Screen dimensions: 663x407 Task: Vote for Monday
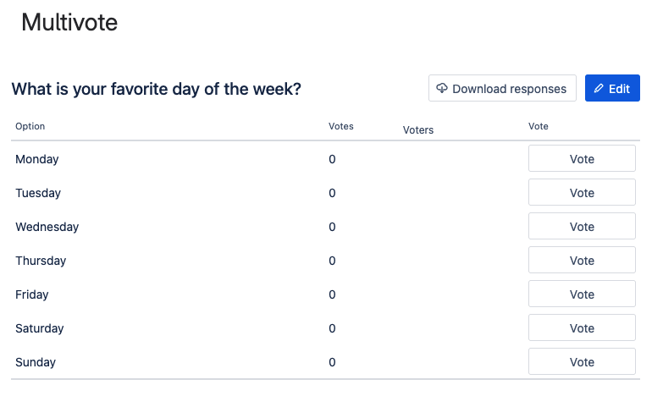point(582,159)
